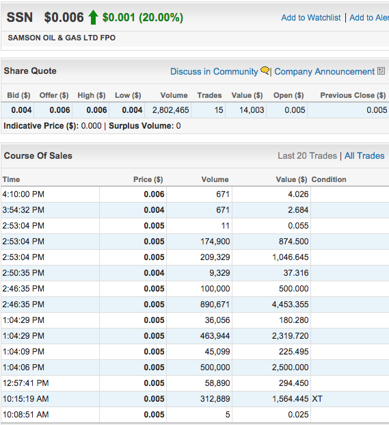Image resolution: width=389 pixels, height=425 pixels.
Task: Switch to the All Trades view
Action: coord(364,156)
